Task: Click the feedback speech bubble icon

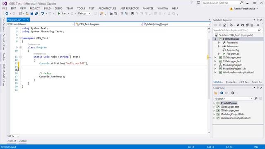Action: (198, 3)
